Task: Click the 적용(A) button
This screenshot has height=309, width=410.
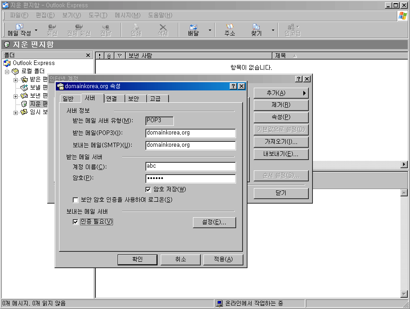Action: pyautogui.click(x=223, y=259)
